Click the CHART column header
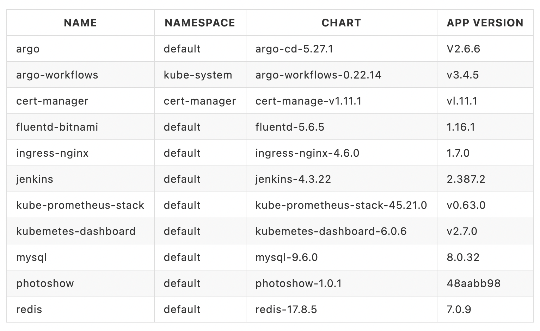This screenshot has height=331, width=540. 341,23
